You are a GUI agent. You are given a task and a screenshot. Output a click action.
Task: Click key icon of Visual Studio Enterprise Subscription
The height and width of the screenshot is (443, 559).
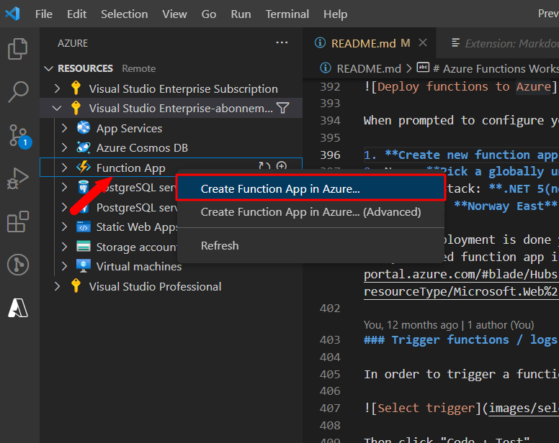[x=76, y=88]
